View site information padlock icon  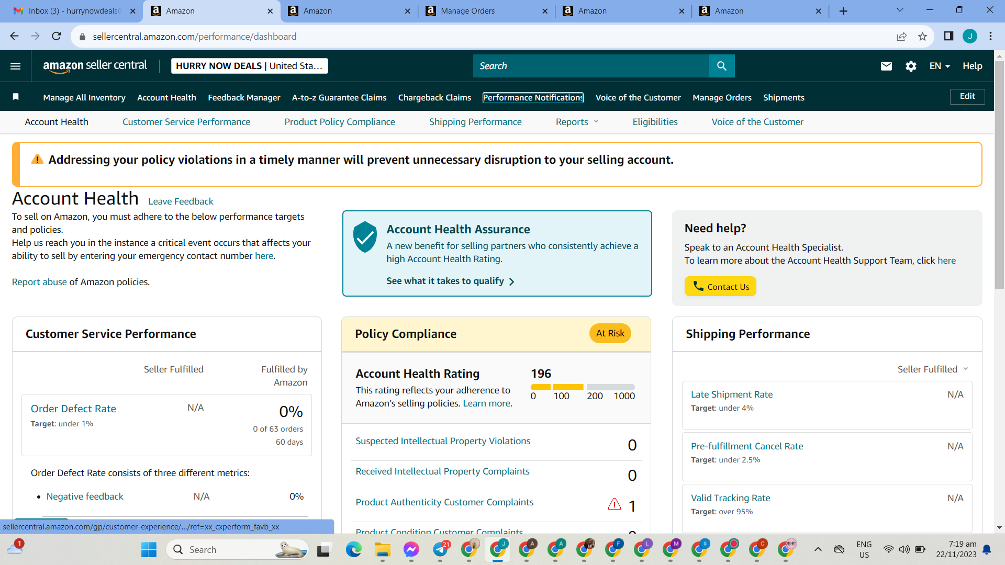point(82,37)
